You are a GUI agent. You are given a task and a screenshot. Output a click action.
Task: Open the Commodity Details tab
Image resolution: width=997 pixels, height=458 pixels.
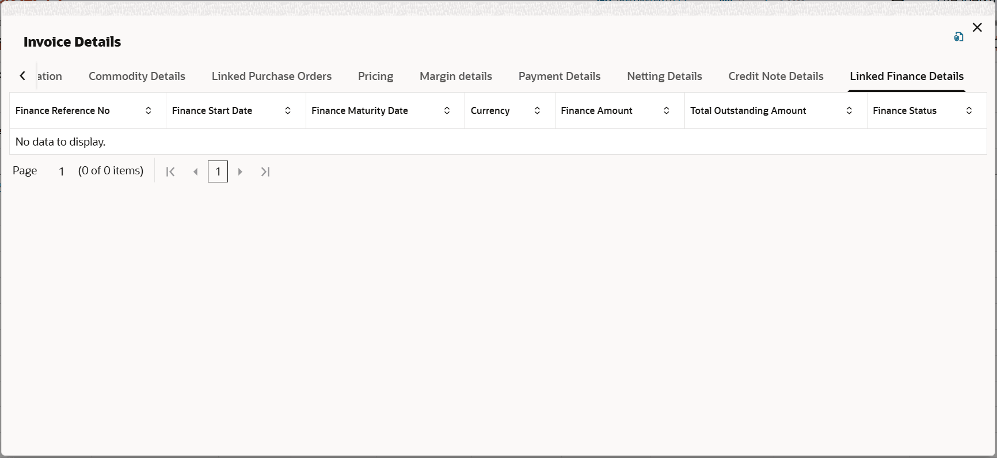[x=137, y=76]
